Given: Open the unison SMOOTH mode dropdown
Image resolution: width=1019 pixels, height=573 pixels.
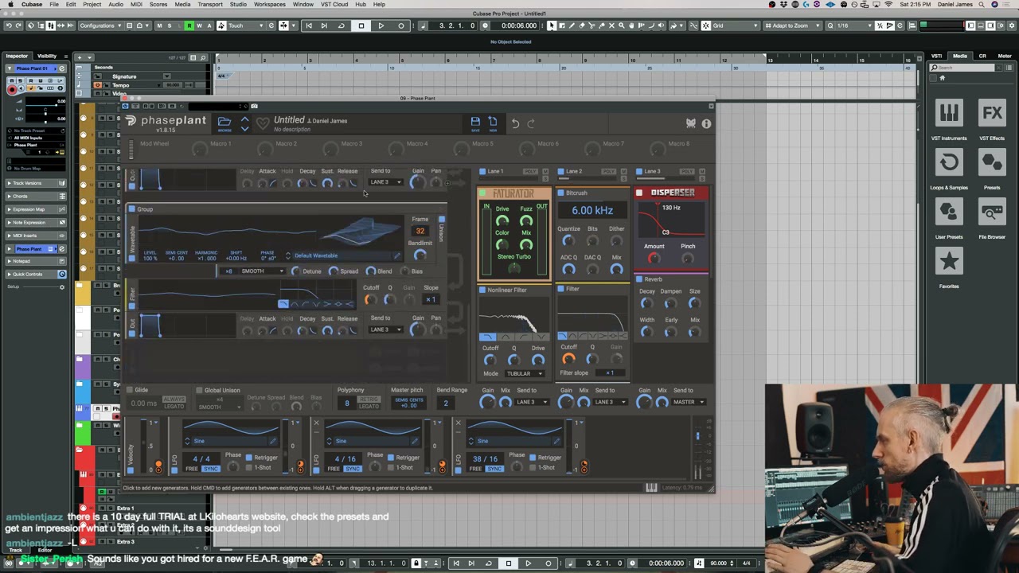Looking at the screenshot, I should pos(264,271).
